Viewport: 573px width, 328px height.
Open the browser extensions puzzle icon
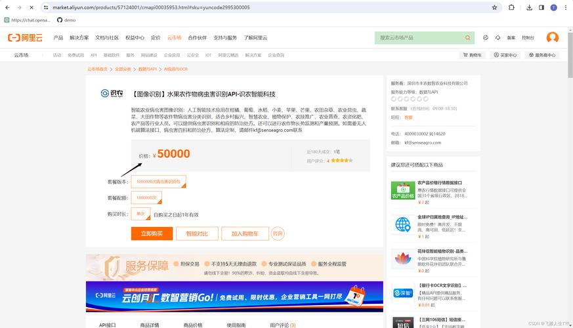click(x=511, y=7)
